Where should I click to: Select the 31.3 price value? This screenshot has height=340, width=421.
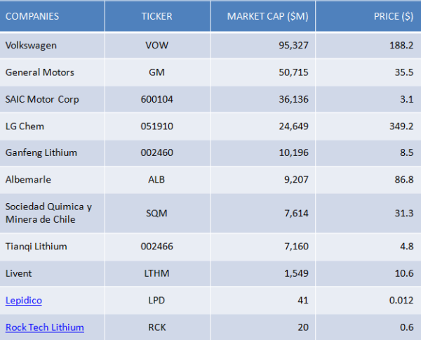pyautogui.click(x=404, y=213)
